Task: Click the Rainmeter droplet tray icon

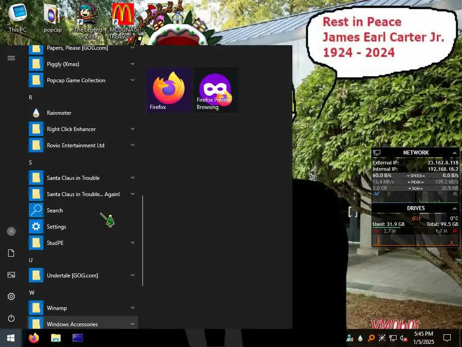Action: pyautogui.click(x=360, y=338)
